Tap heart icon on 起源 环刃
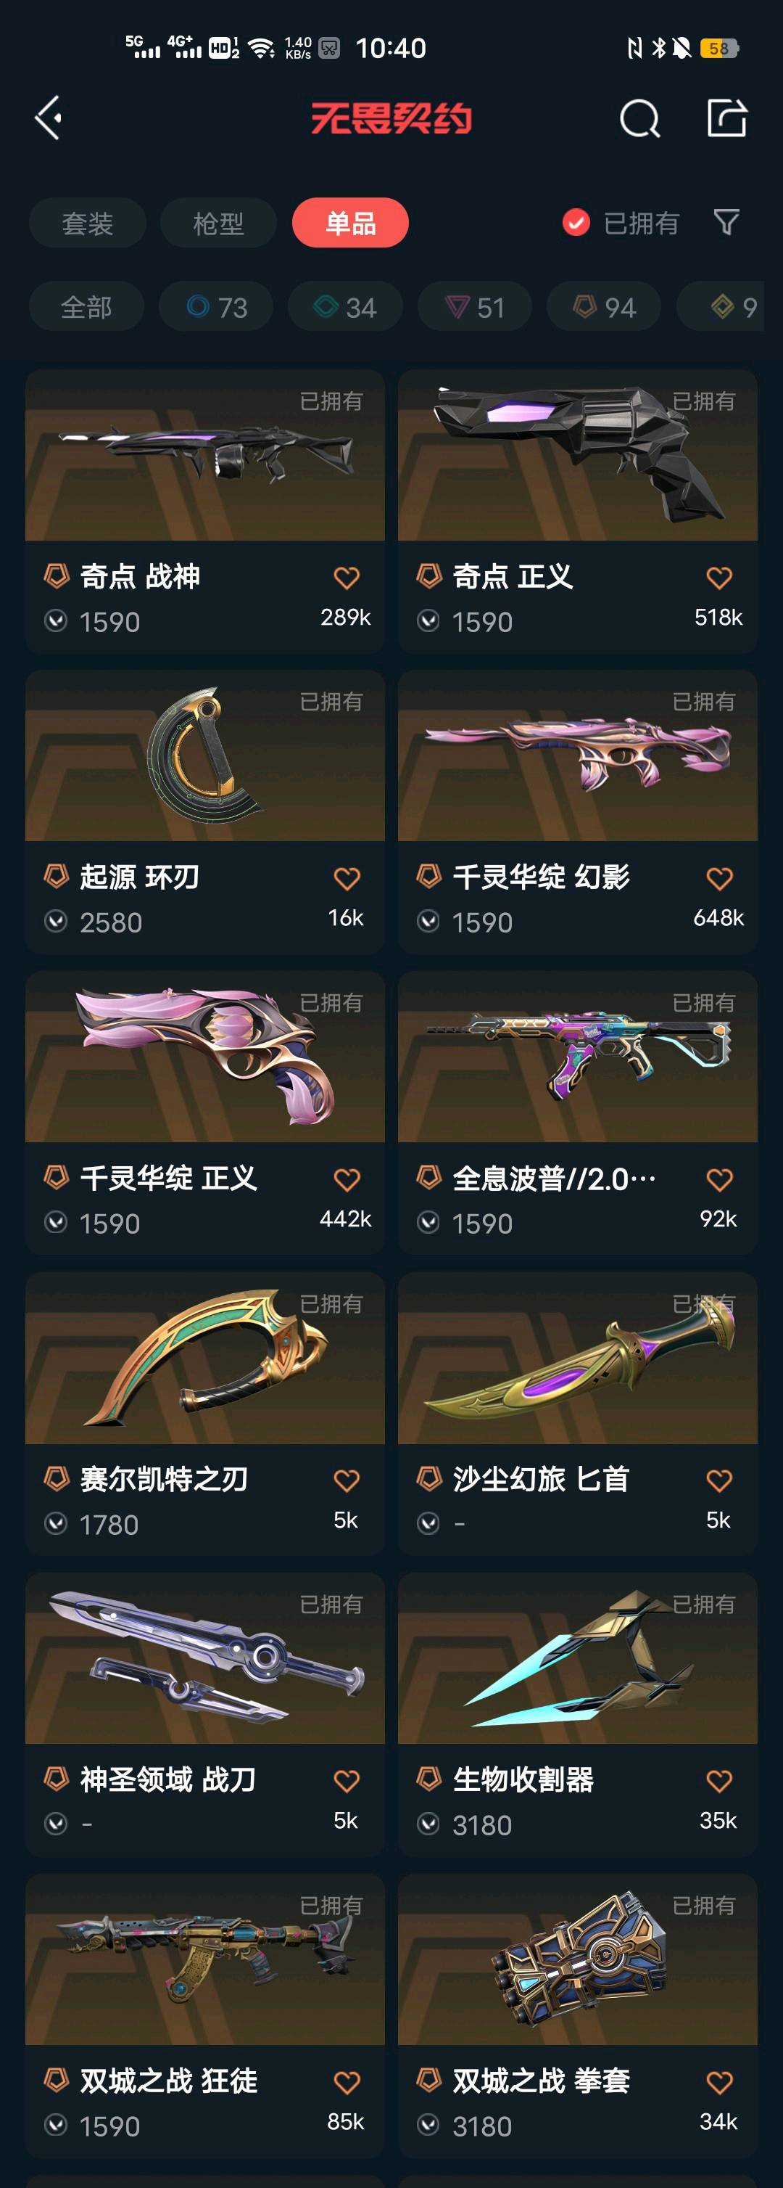Screen dimensions: 783x2188 pos(346,878)
